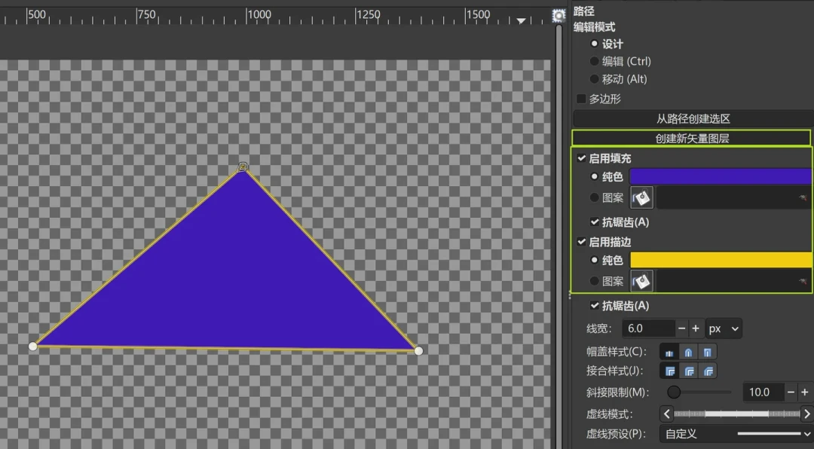The height and width of the screenshot is (449, 814).
Task: Click the 接合样式(J) label
Action: pyautogui.click(x=615, y=371)
